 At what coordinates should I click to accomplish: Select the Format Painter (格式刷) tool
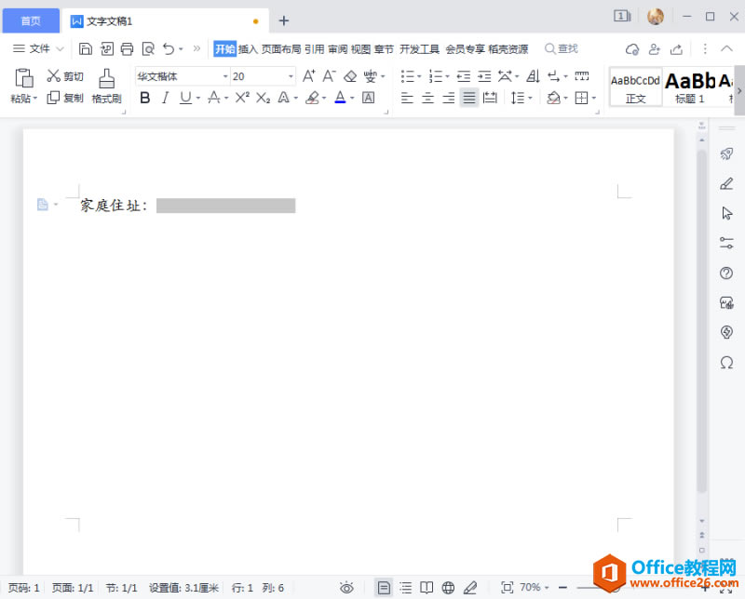tap(105, 88)
